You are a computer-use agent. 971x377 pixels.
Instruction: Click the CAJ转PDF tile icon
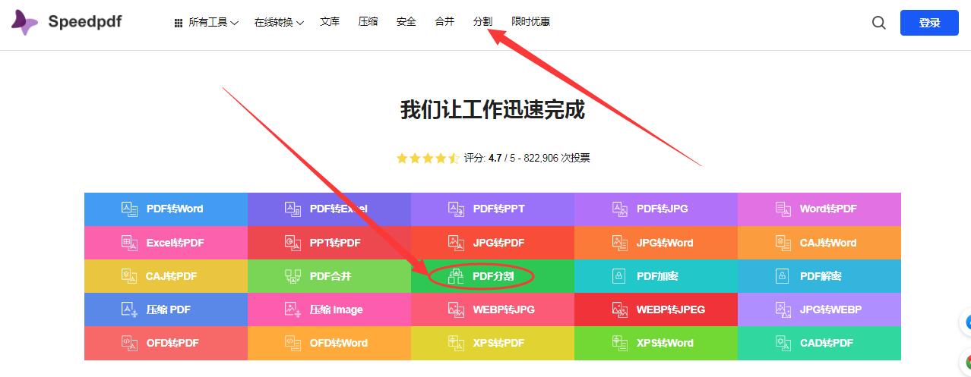130,276
